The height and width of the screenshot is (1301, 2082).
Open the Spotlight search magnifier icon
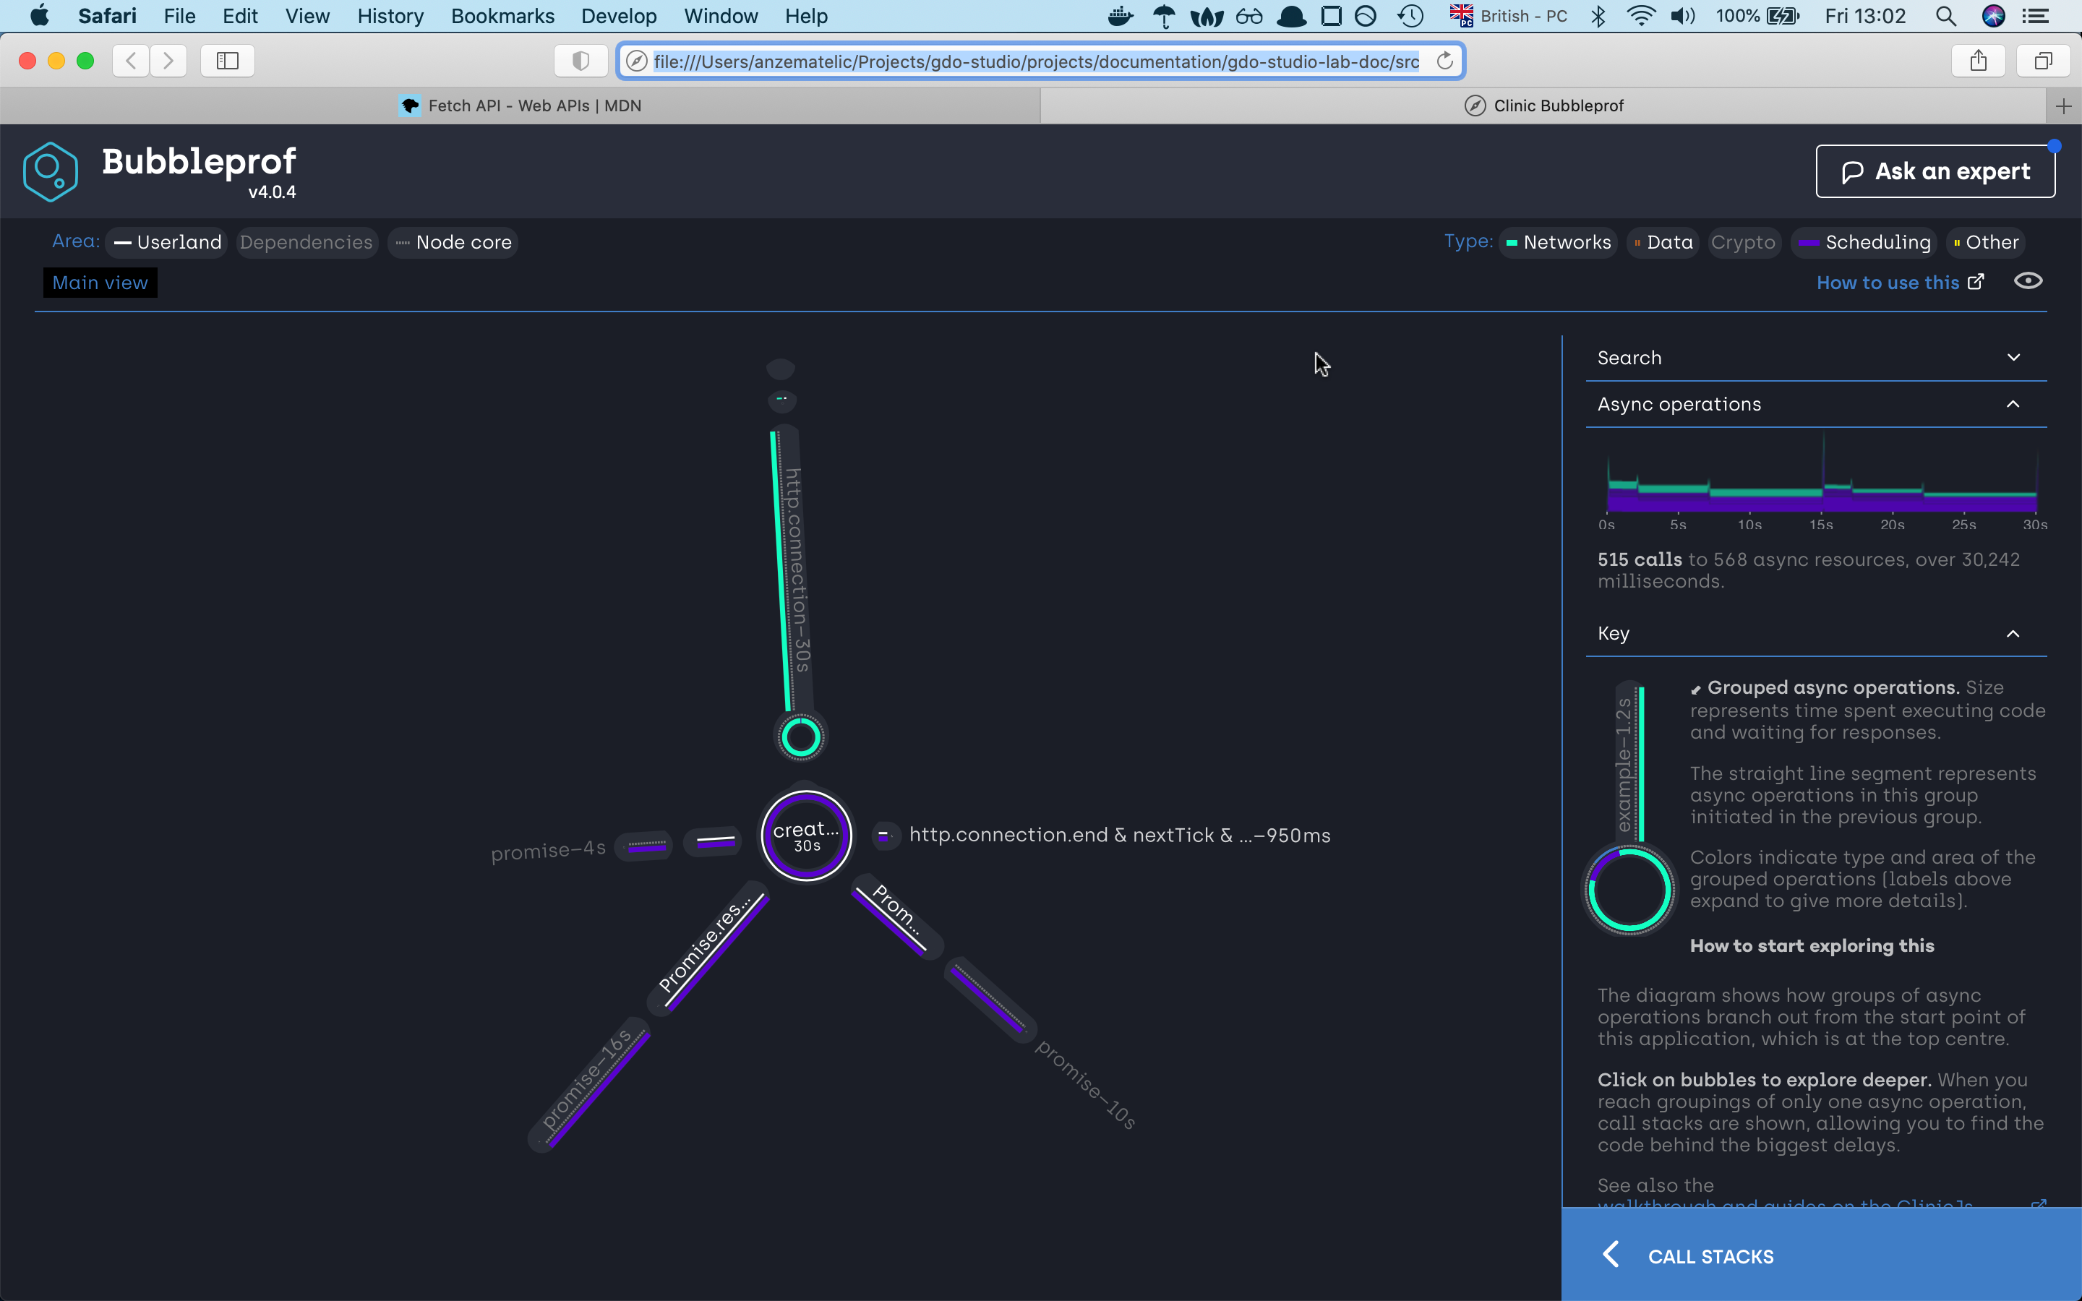(1946, 17)
